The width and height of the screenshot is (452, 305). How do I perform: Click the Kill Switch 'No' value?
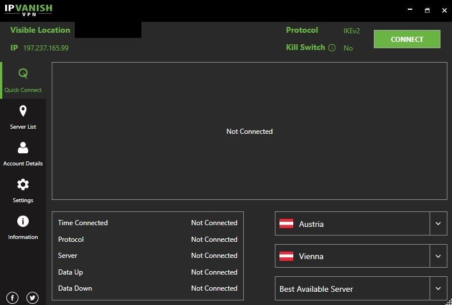(x=348, y=48)
